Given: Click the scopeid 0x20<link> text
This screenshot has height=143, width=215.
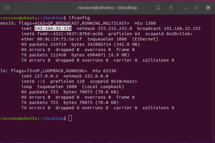Looking at the screenshot, I should click(169, 34).
